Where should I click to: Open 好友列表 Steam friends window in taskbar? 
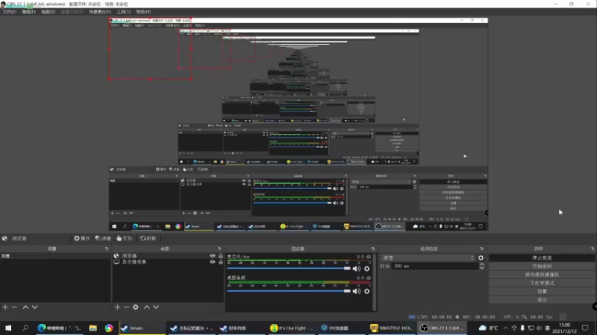(241, 328)
